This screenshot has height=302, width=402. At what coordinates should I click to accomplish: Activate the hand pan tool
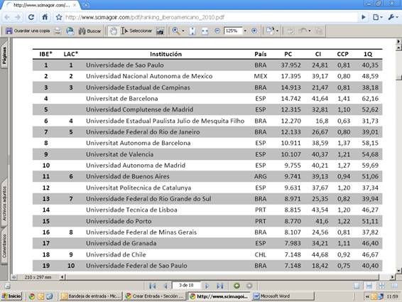[x=113, y=31]
